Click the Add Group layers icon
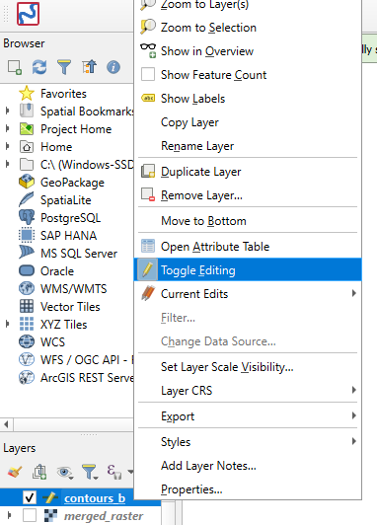Image resolution: width=377 pixels, height=525 pixels. coord(39,472)
